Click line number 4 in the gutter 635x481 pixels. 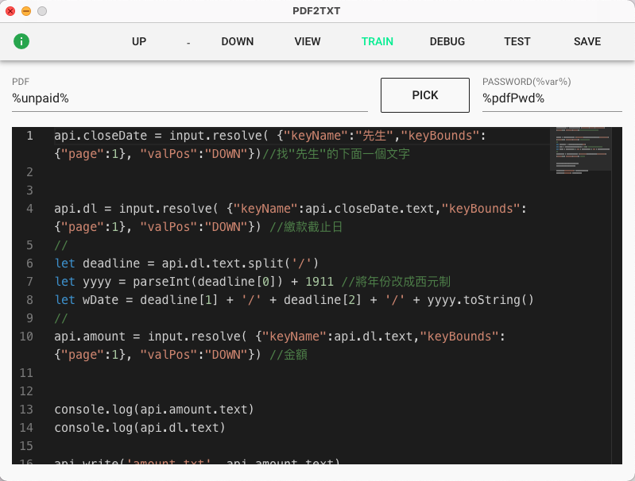[29, 209]
